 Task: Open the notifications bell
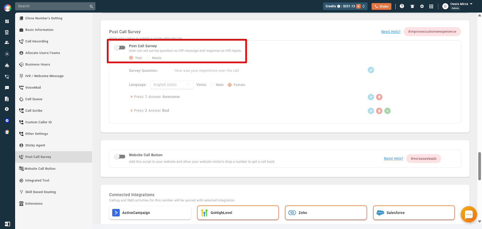pyautogui.click(x=412, y=6)
